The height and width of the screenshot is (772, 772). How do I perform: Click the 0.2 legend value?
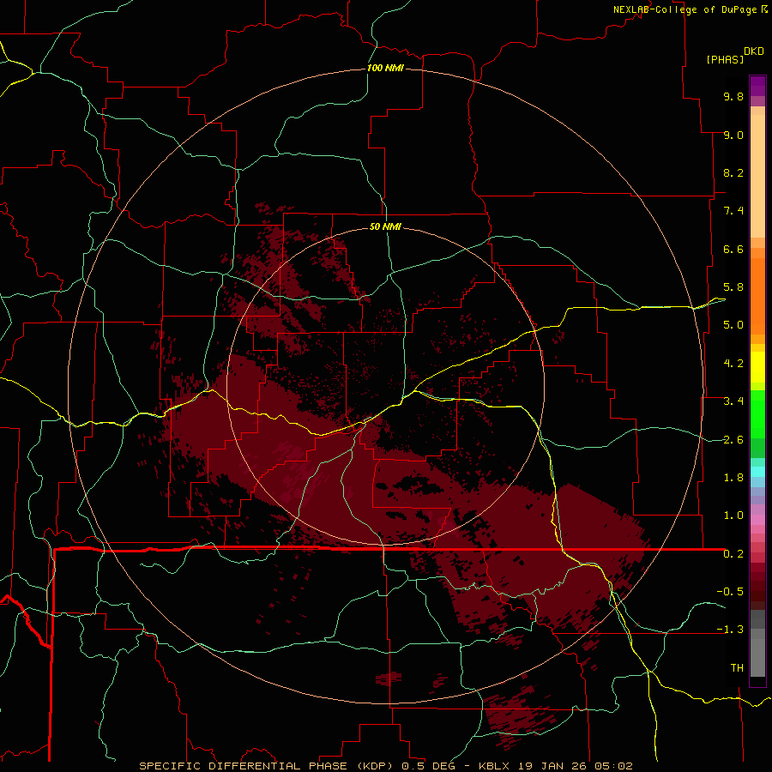coord(733,554)
